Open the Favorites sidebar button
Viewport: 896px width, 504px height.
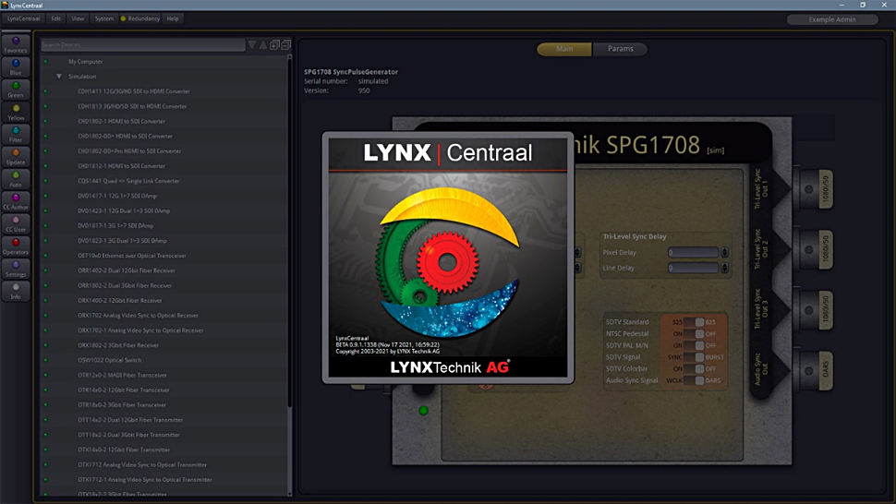(16, 44)
